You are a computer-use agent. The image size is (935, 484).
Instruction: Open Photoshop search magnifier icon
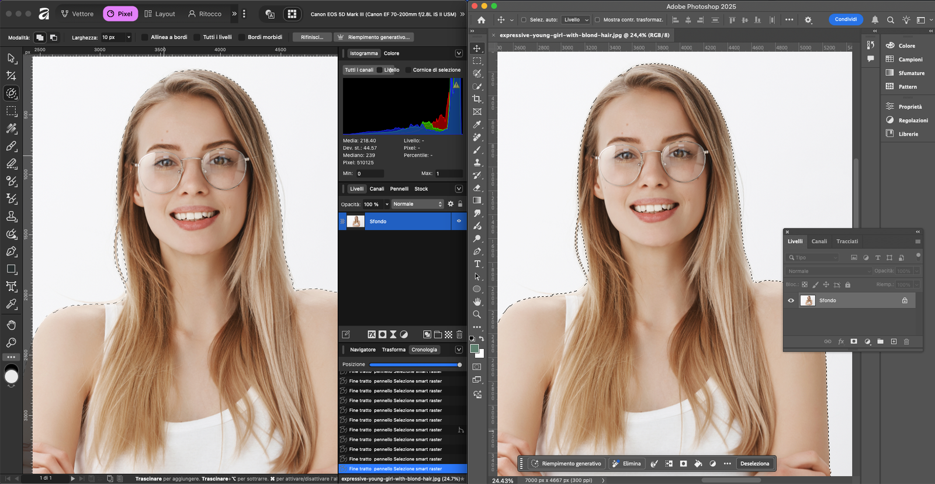(890, 20)
